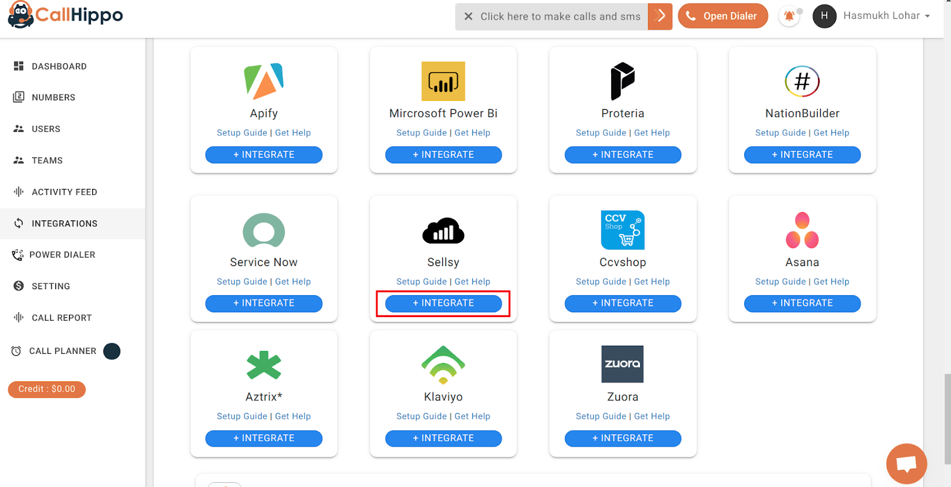Click the Call Report waveform icon

click(18, 317)
